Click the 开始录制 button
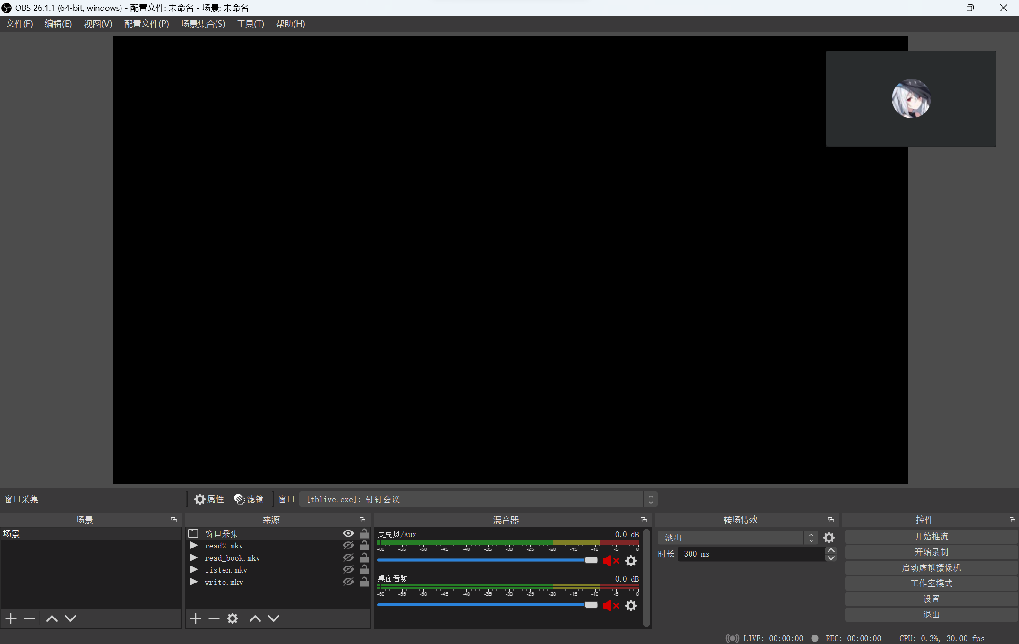Viewport: 1019px width, 644px height. click(931, 552)
